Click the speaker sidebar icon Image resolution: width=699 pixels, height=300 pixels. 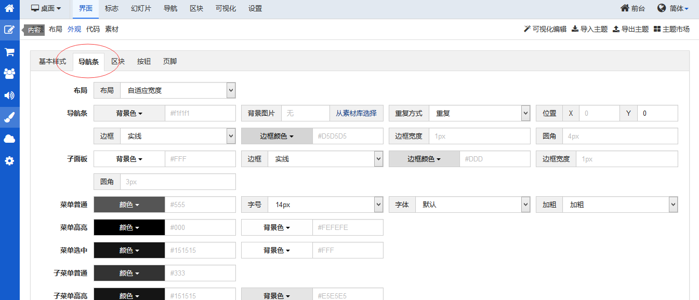tap(9, 96)
